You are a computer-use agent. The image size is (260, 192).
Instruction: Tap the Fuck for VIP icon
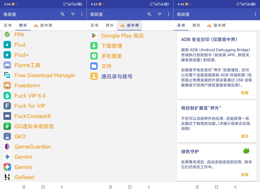[x=7, y=106]
